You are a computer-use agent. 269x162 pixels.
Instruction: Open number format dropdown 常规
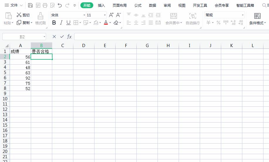pos(243,15)
